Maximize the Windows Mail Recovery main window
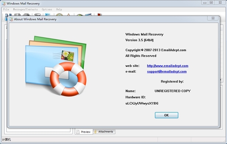 point(211,3)
